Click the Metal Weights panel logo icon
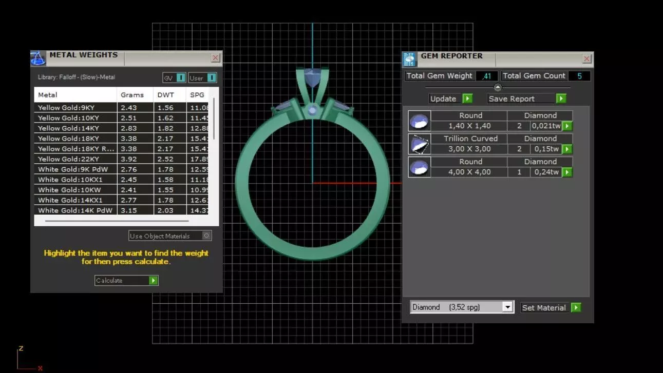This screenshot has height=373, width=663. click(38, 58)
